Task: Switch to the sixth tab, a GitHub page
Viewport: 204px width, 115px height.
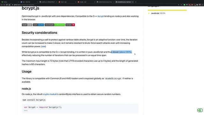Action: pyautogui.click(x=105, y=2)
